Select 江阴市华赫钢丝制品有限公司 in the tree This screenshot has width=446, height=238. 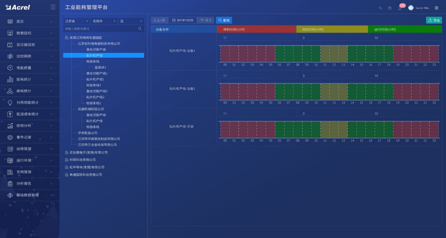[99, 139]
